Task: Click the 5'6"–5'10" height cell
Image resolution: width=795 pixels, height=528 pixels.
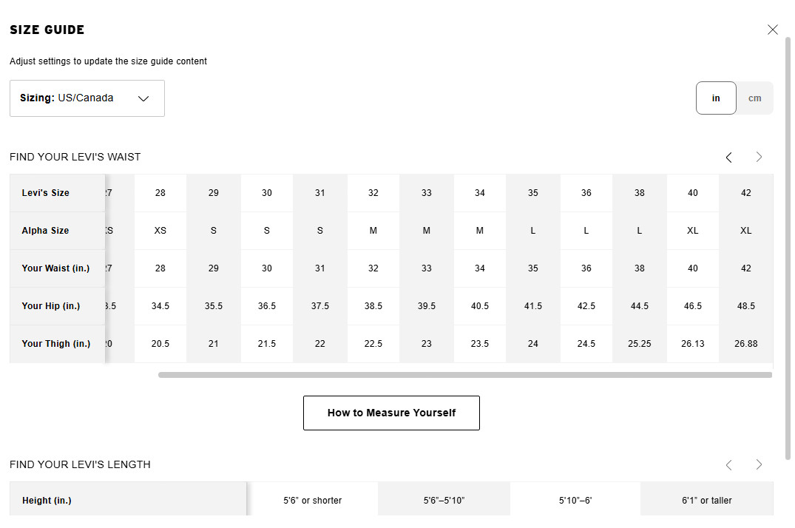Action: click(x=444, y=500)
